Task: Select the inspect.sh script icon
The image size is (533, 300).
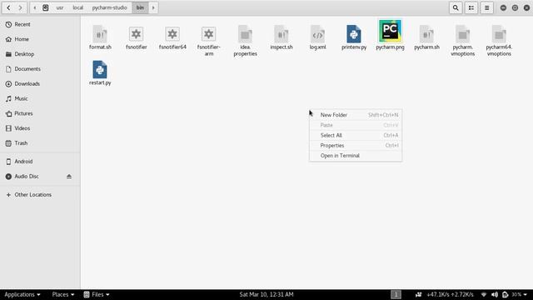Action: [281, 34]
